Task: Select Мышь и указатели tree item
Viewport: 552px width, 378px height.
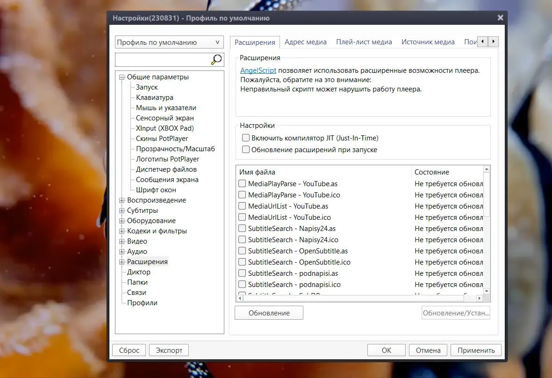Action: pyautogui.click(x=166, y=108)
